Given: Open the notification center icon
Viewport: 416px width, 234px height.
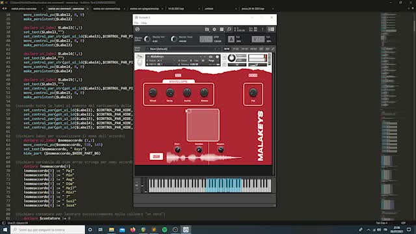Looking at the screenshot, I should 409,229.
